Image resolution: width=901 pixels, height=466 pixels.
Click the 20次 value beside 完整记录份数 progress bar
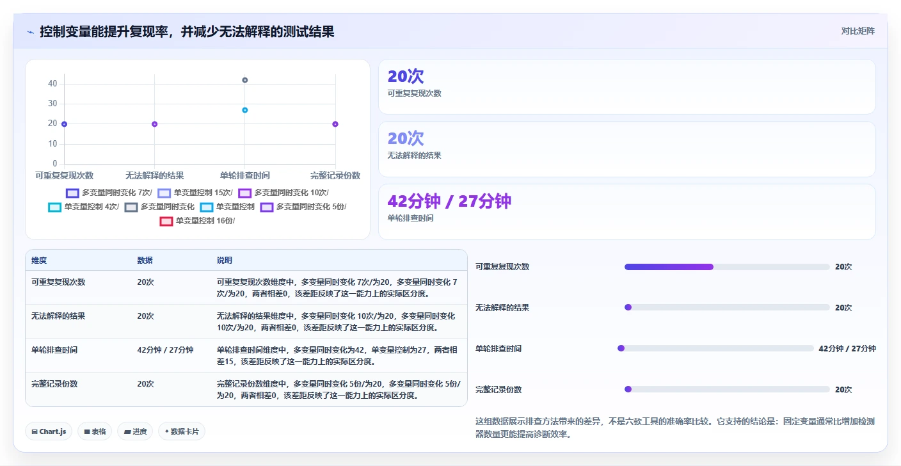coord(843,390)
